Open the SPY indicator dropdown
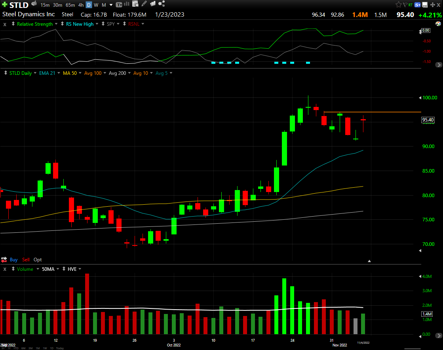443x350 pixels. tap(118, 24)
